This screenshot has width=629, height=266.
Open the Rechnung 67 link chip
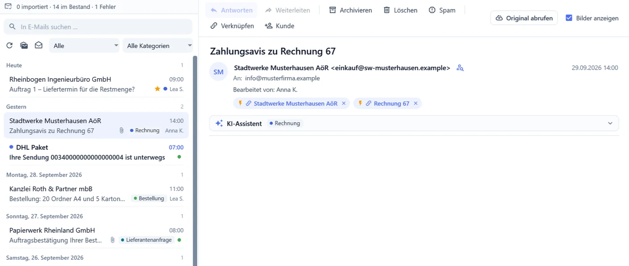click(x=391, y=103)
